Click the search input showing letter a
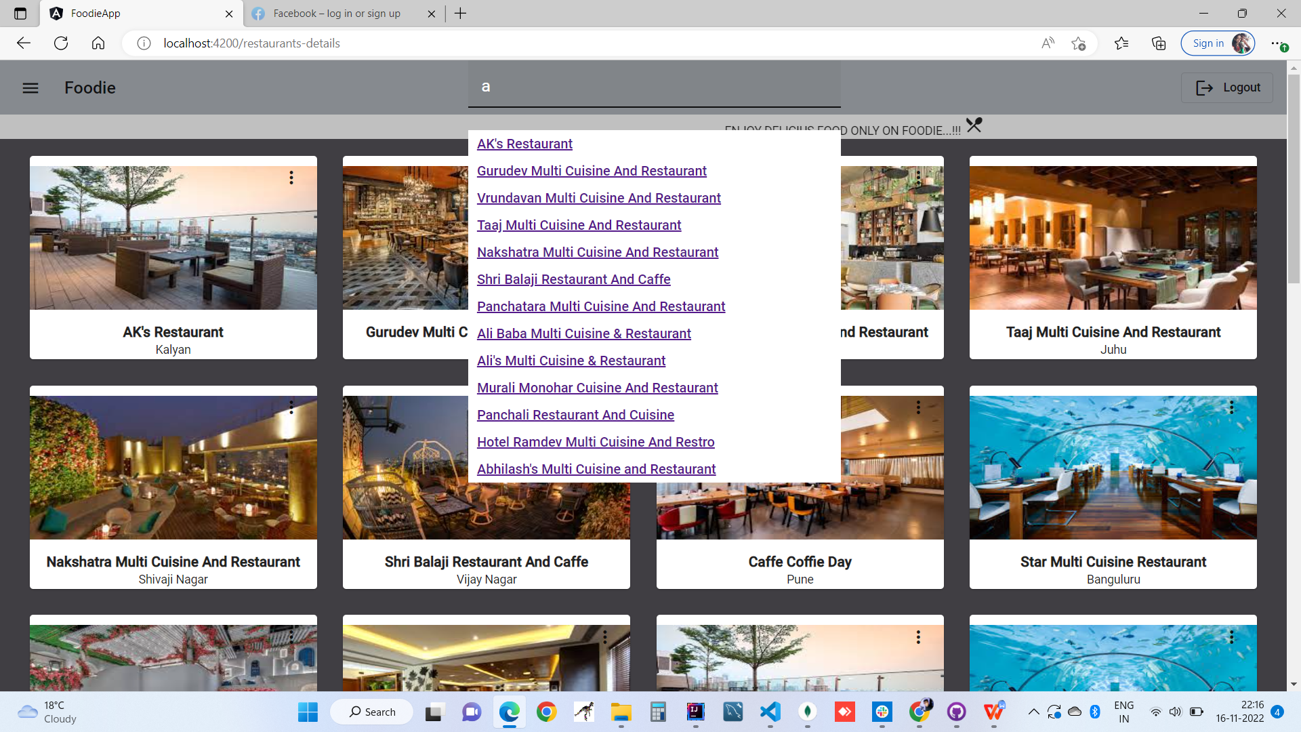 pyautogui.click(x=654, y=85)
